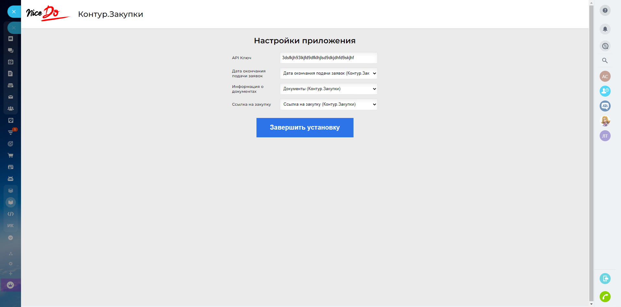Viewport: 621px width, 307px height.
Task: Open the ИК item in left sidebar
Action: coord(11,226)
